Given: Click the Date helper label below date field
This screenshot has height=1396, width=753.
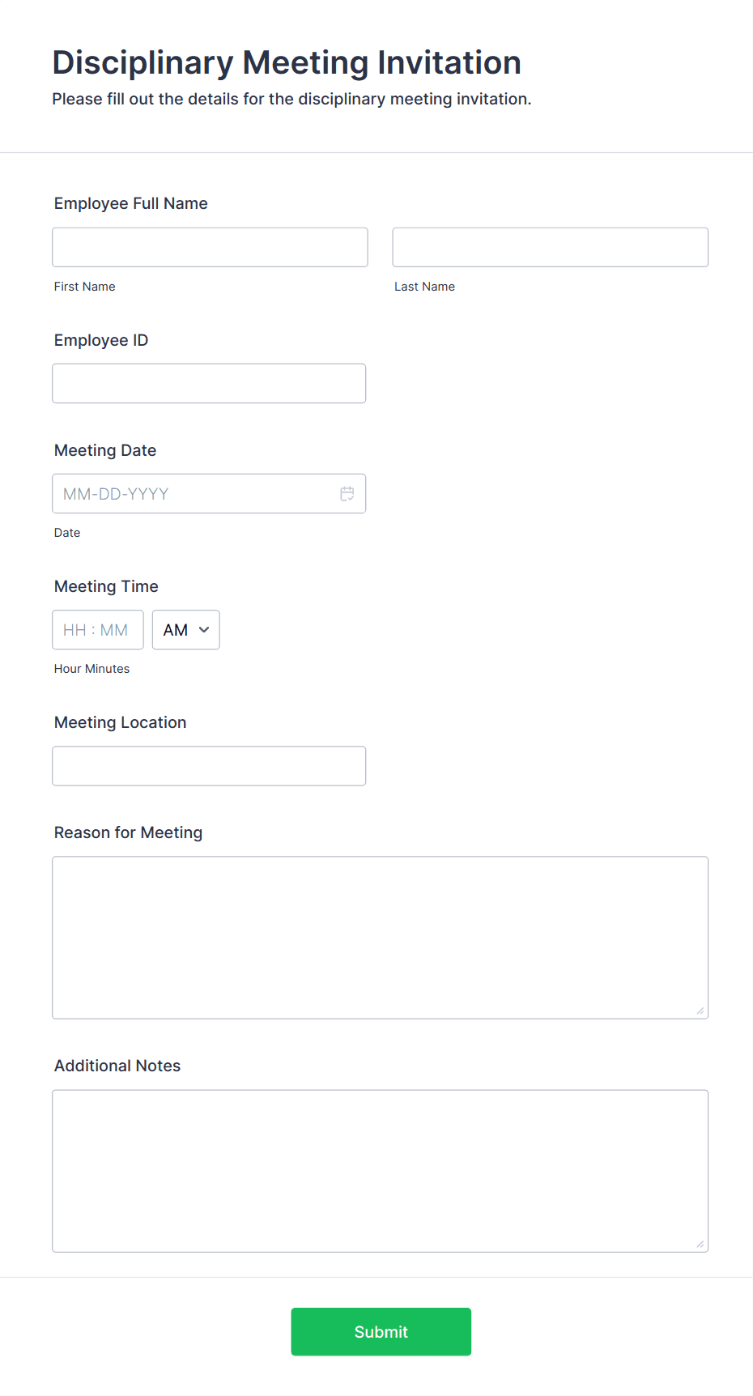Looking at the screenshot, I should tap(67, 532).
